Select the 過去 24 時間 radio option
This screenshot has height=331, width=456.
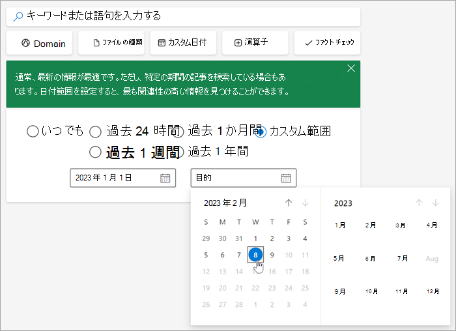[95, 132]
